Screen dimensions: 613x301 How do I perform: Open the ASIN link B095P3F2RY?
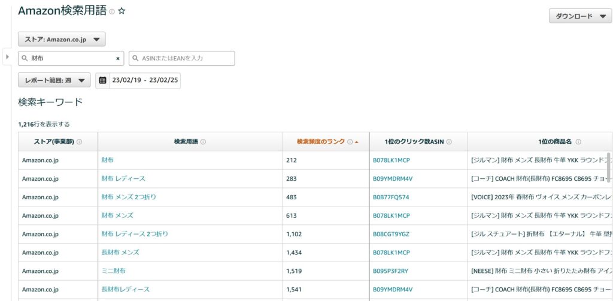[390, 271]
